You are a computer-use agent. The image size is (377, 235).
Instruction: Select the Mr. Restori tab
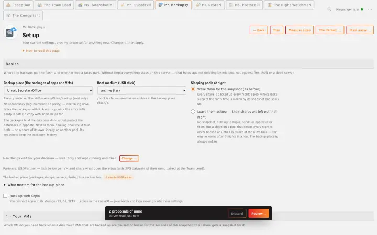pyautogui.click(x=208, y=5)
